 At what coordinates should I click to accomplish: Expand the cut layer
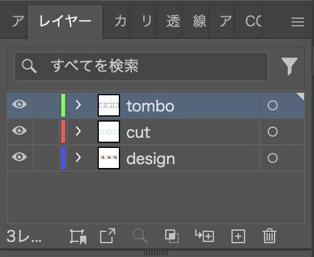tap(78, 131)
